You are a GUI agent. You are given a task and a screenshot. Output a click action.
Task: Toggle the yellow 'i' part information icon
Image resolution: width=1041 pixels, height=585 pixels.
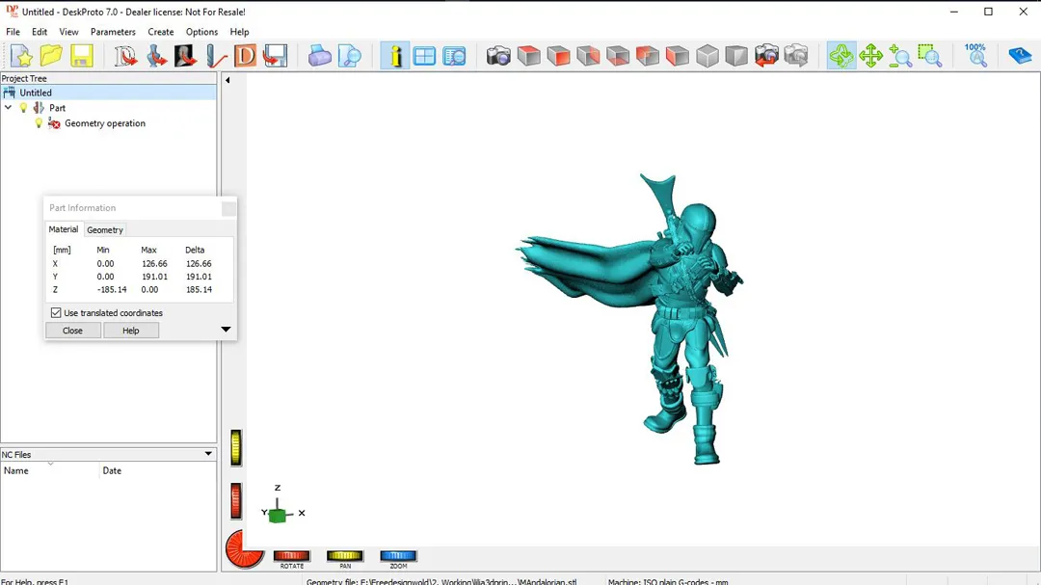coord(395,57)
